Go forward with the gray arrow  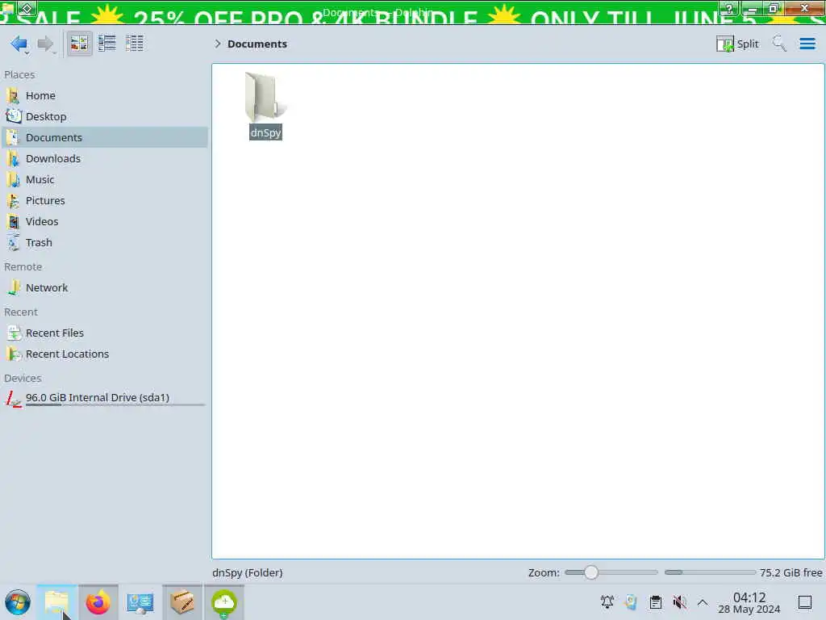45,44
